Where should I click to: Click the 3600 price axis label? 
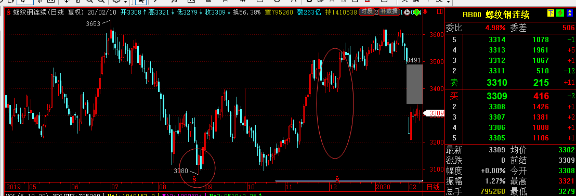[x=436, y=34]
